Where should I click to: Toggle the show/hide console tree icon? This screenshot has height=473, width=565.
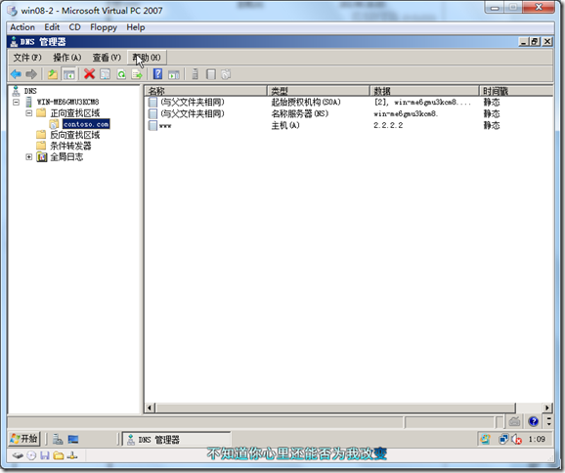coord(68,74)
